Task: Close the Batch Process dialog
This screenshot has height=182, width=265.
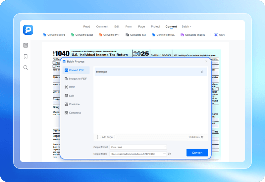Action: coord(206,62)
